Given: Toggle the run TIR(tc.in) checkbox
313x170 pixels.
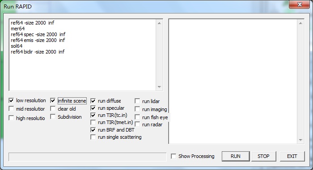Looking at the screenshot, I should point(93,115).
